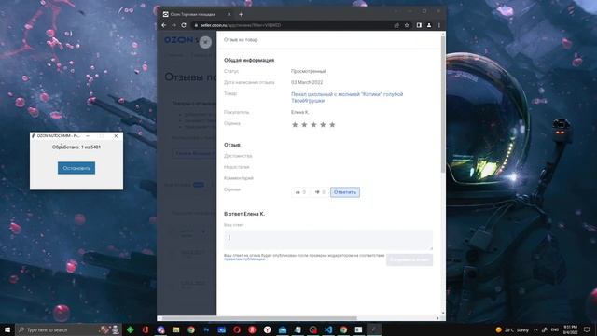Click the first rating star
Viewport: 597px width, 336px height.
pyautogui.click(x=295, y=124)
